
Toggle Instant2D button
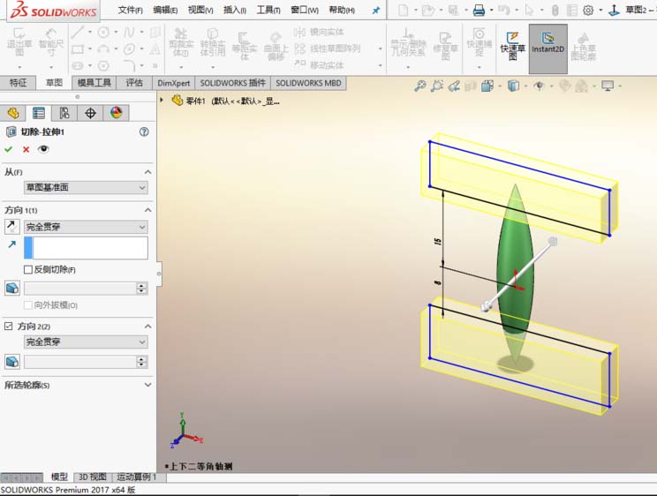[548, 49]
